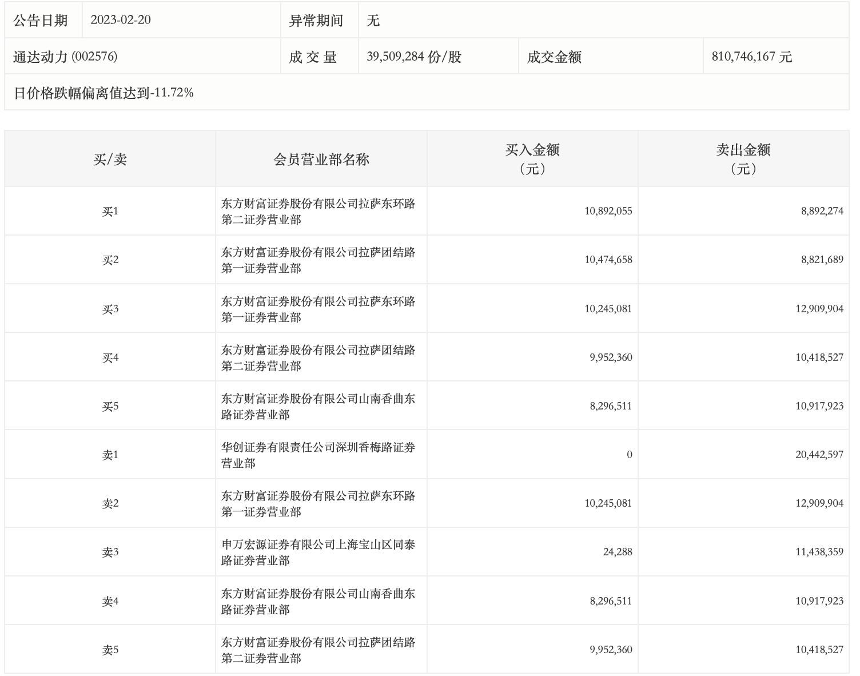Click sell amount 8,821,689
Image resolution: width=860 pixels, height=676 pixels.
[822, 260]
